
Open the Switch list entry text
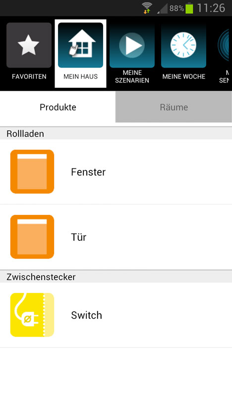coord(87,315)
